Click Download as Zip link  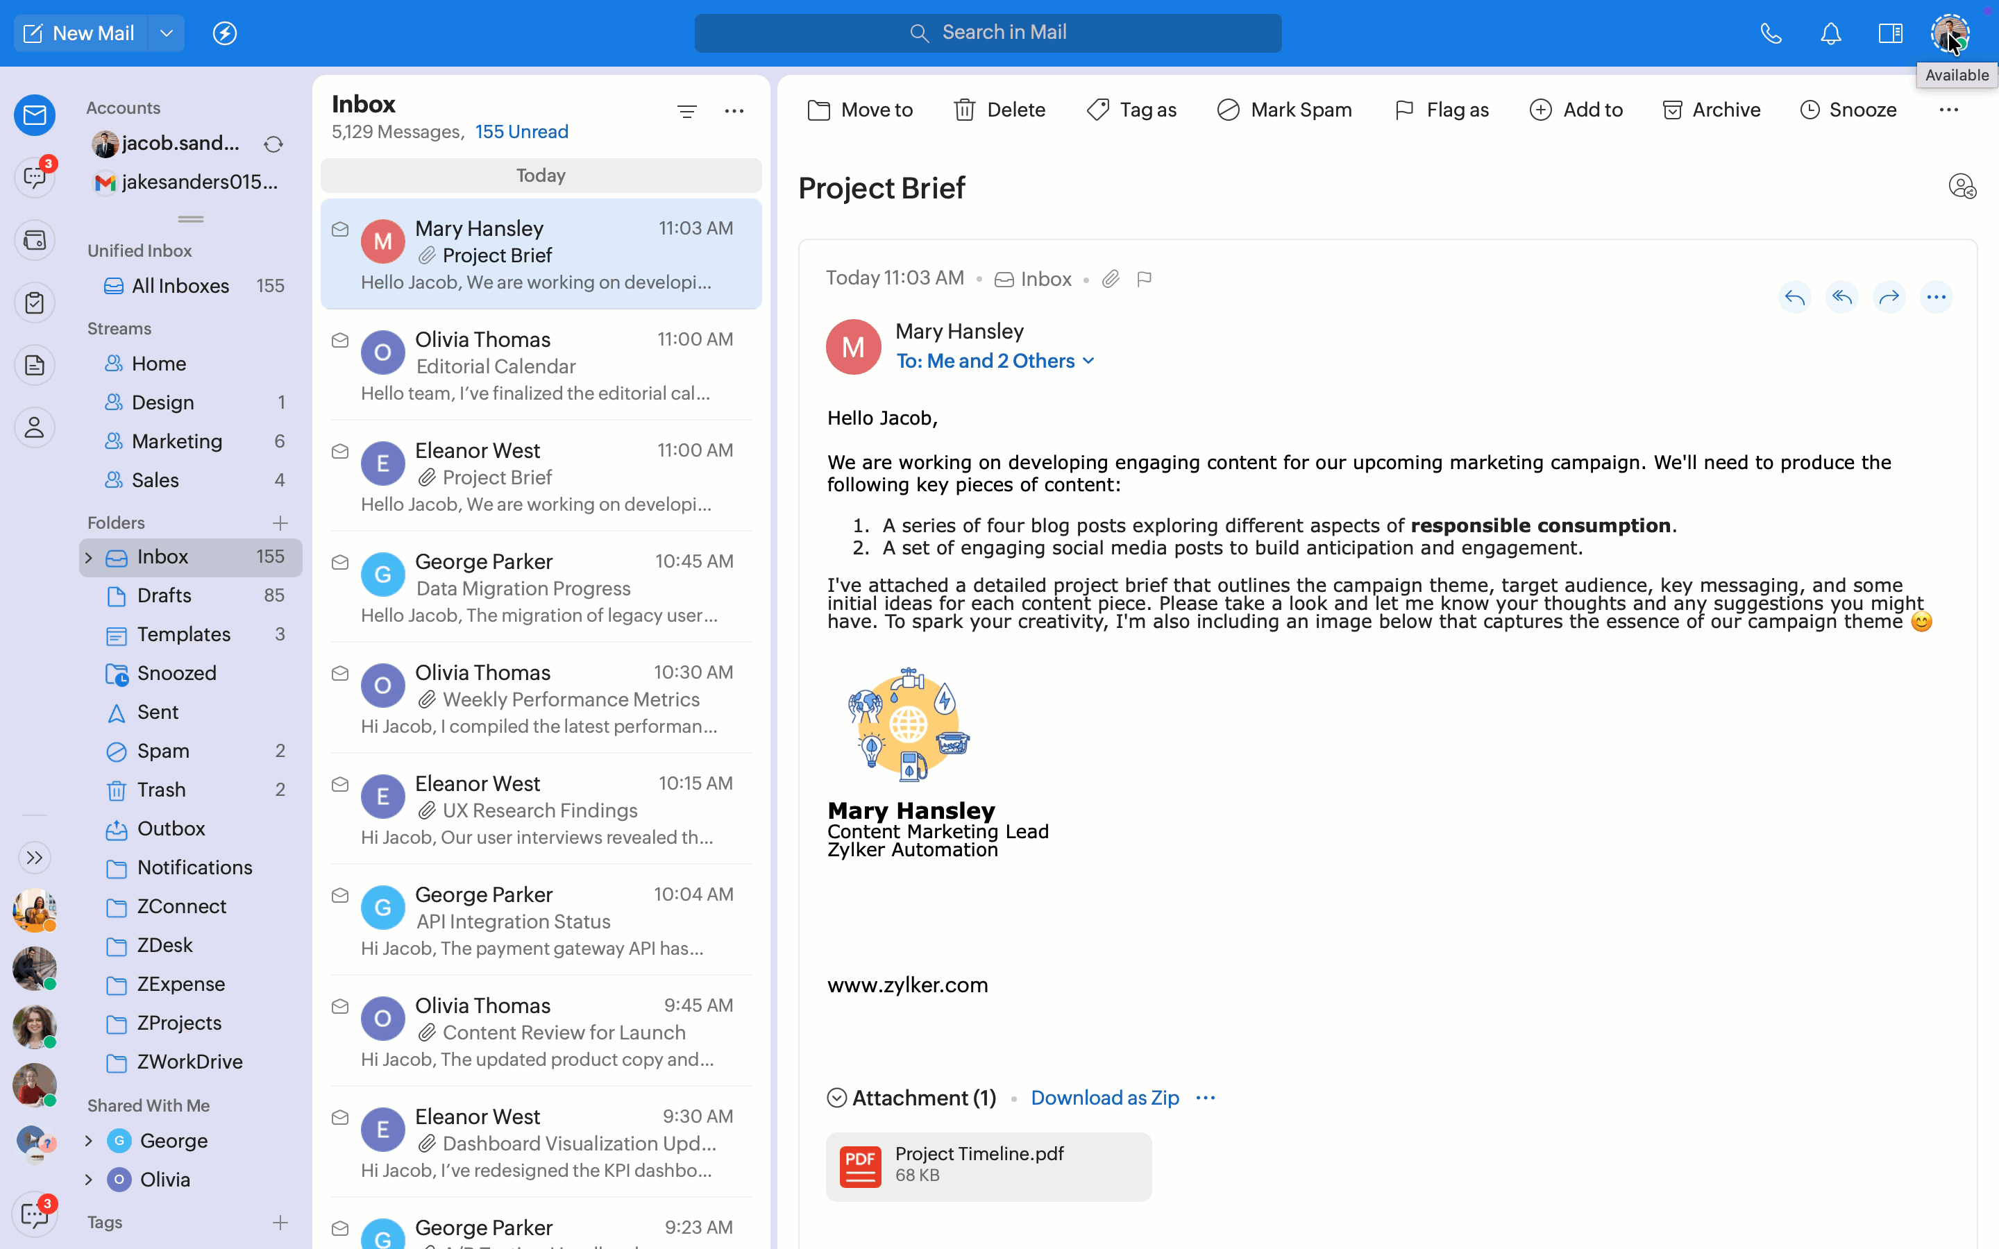click(1104, 1098)
